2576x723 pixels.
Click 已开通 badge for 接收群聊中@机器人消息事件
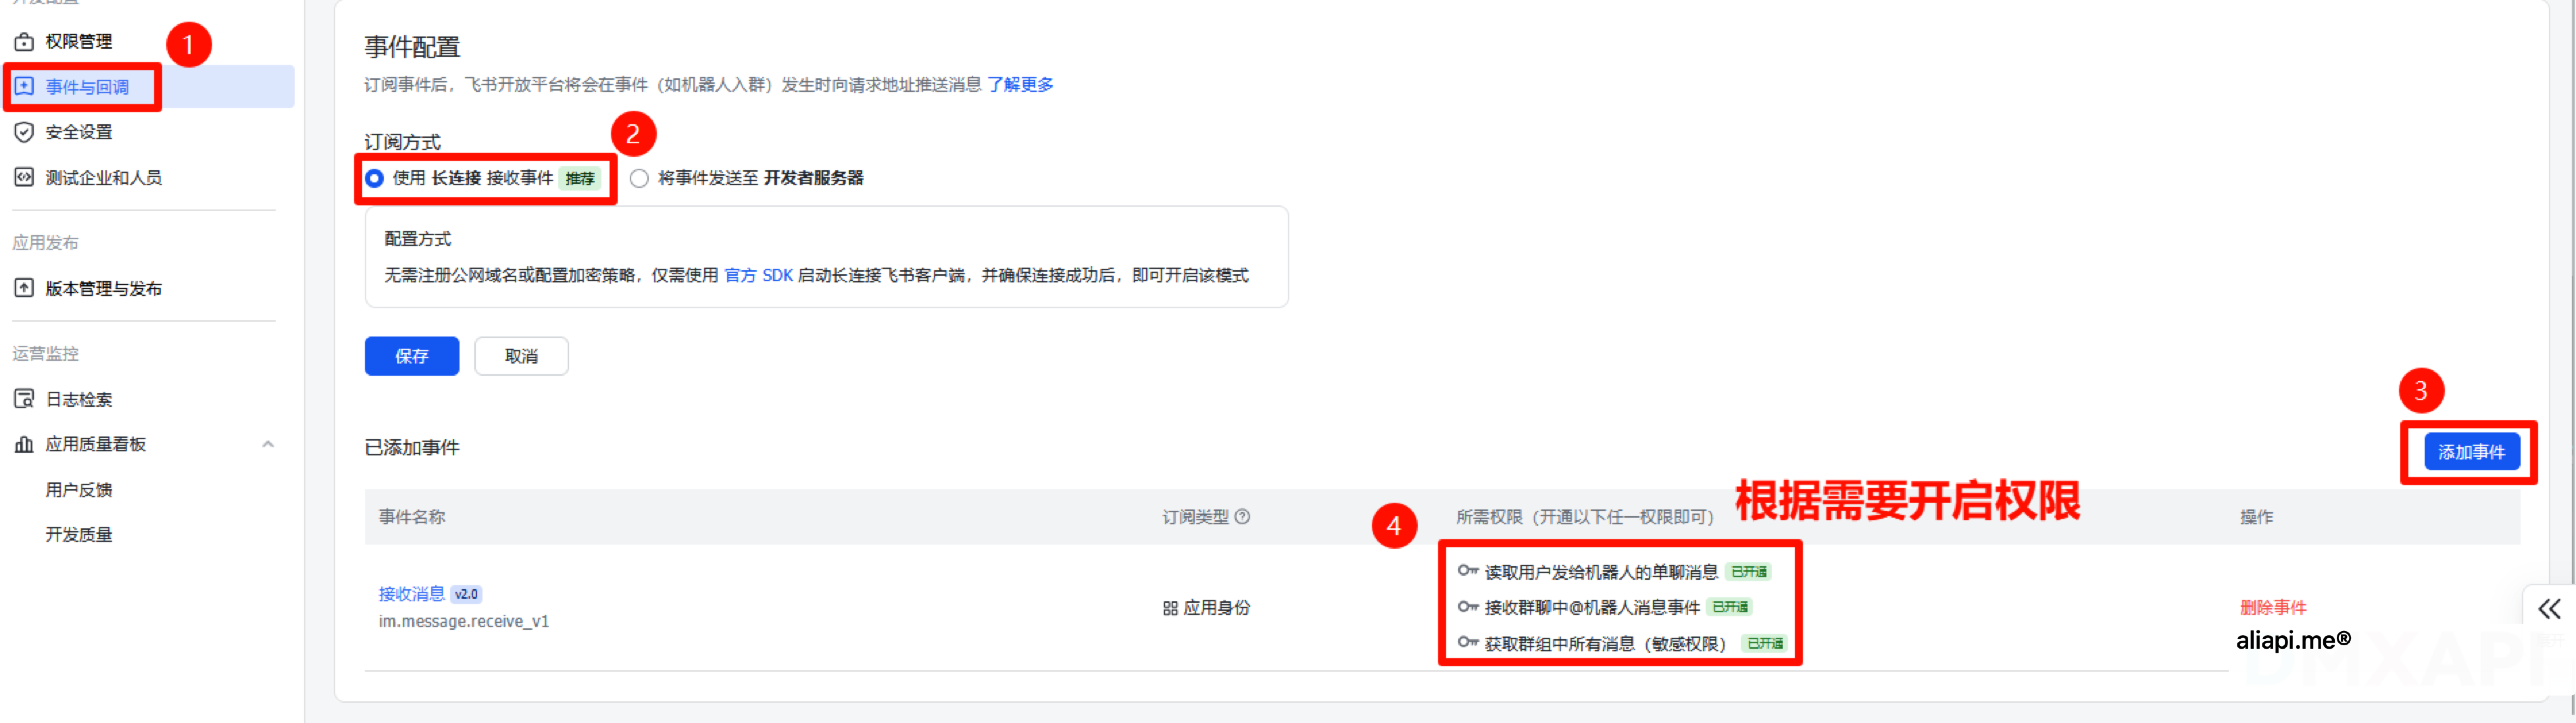coord(1730,607)
